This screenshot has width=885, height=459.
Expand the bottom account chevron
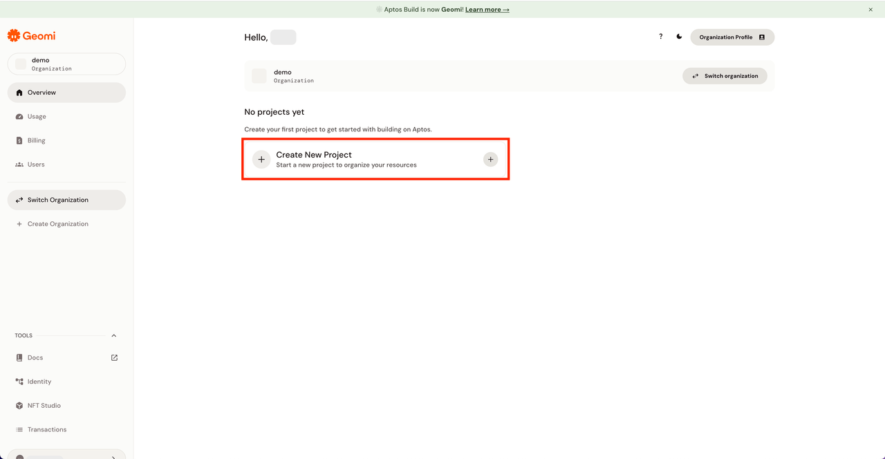[x=113, y=456]
